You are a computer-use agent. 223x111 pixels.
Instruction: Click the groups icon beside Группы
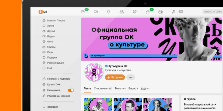point(44,47)
